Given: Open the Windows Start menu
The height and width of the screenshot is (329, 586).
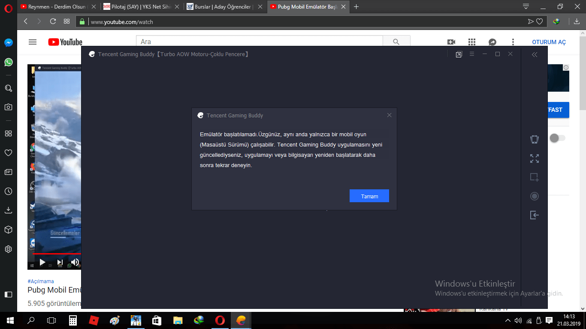Looking at the screenshot, I should (x=10, y=320).
